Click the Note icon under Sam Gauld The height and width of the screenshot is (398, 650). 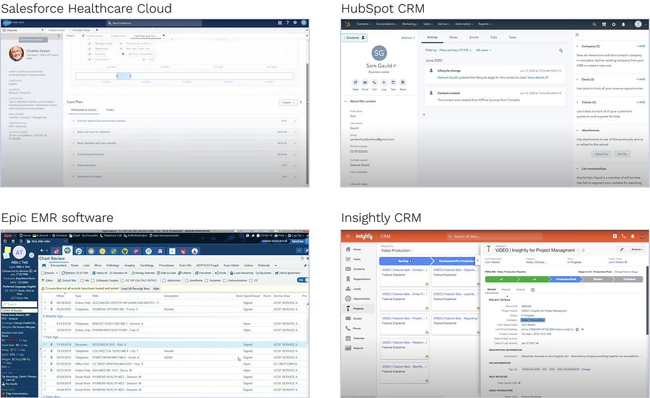pyautogui.click(x=356, y=82)
